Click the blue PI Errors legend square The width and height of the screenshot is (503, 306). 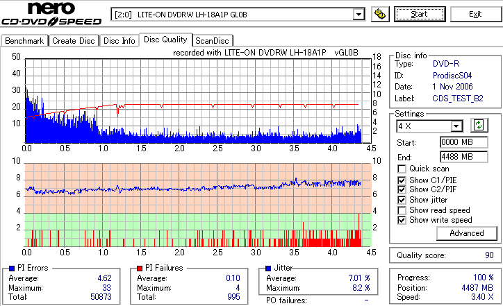pyautogui.click(x=12, y=269)
